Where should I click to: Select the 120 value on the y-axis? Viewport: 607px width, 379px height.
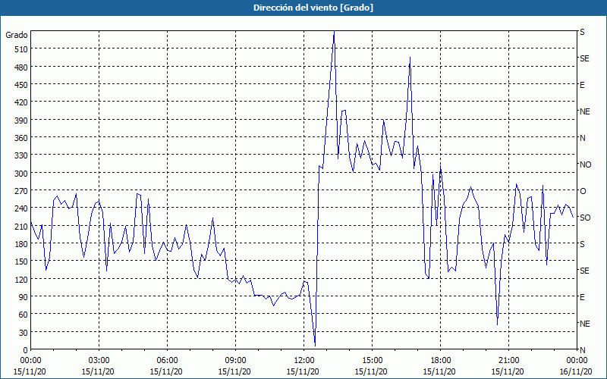[x=21, y=279]
